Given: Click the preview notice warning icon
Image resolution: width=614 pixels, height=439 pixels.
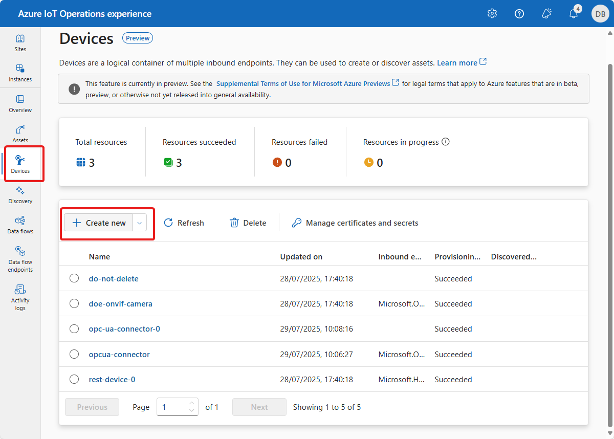Looking at the screenshot, I should [74, 89].
